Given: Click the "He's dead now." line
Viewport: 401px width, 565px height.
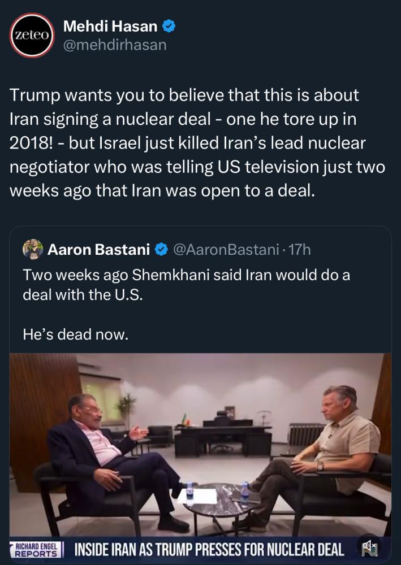Looking at the screenshot, I should click(x=75, y=334).
